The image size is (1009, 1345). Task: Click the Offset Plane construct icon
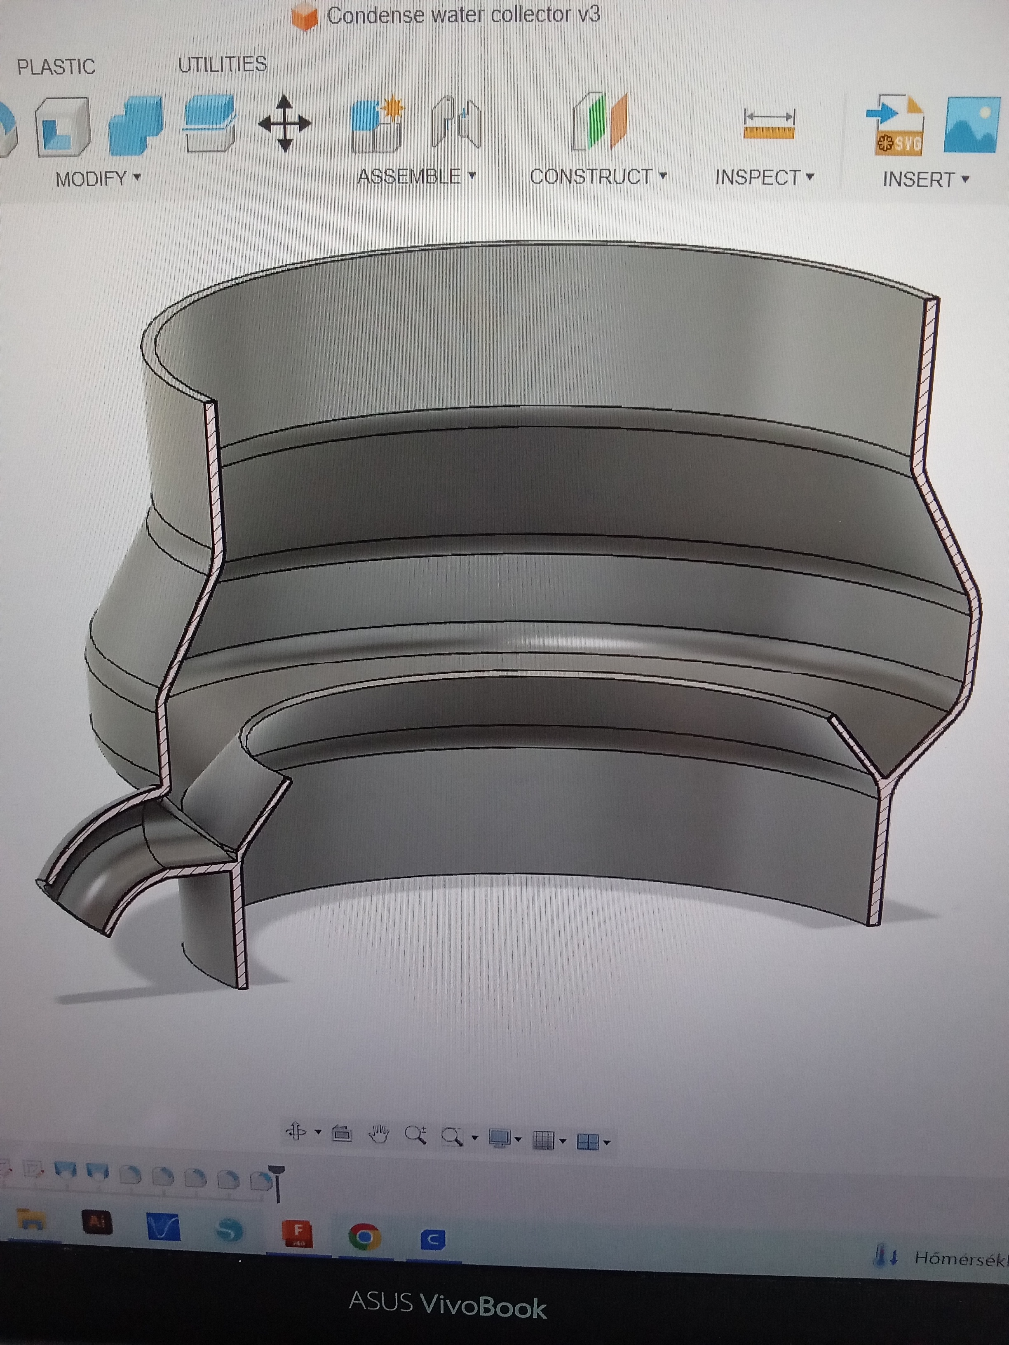coord(600,121)
